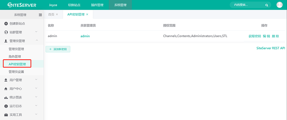
Task: Click the 用户中心 home icon
Action: pyautogui.click(x=6, y=89)
